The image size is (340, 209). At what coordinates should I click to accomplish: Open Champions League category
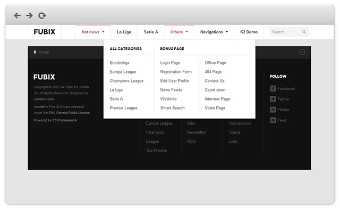click(x=126, y=81)
